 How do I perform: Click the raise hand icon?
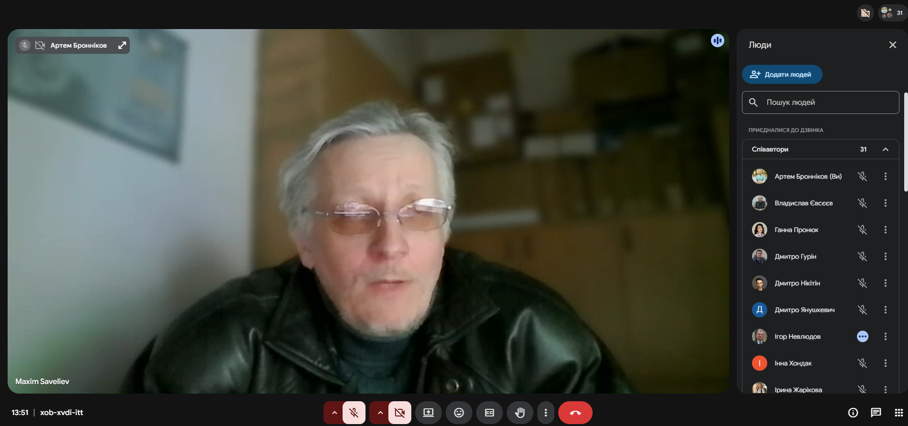tap(520, 413)
